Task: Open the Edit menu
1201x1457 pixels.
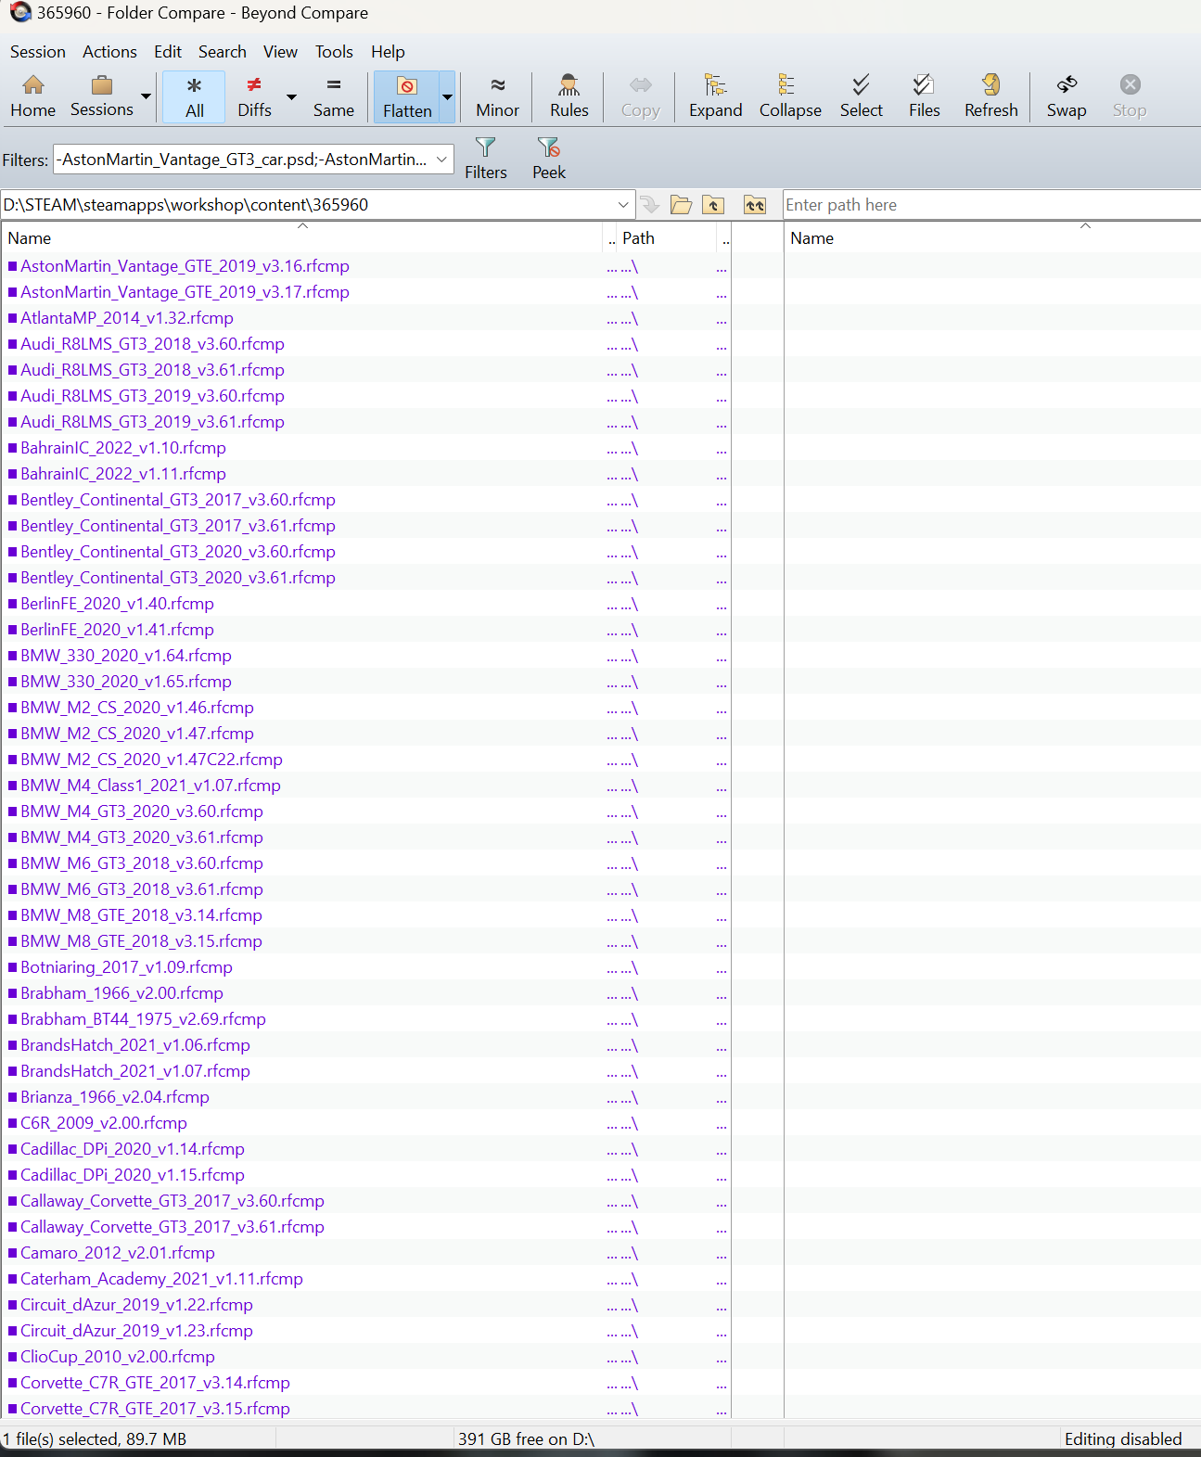Action: point(168,52)
